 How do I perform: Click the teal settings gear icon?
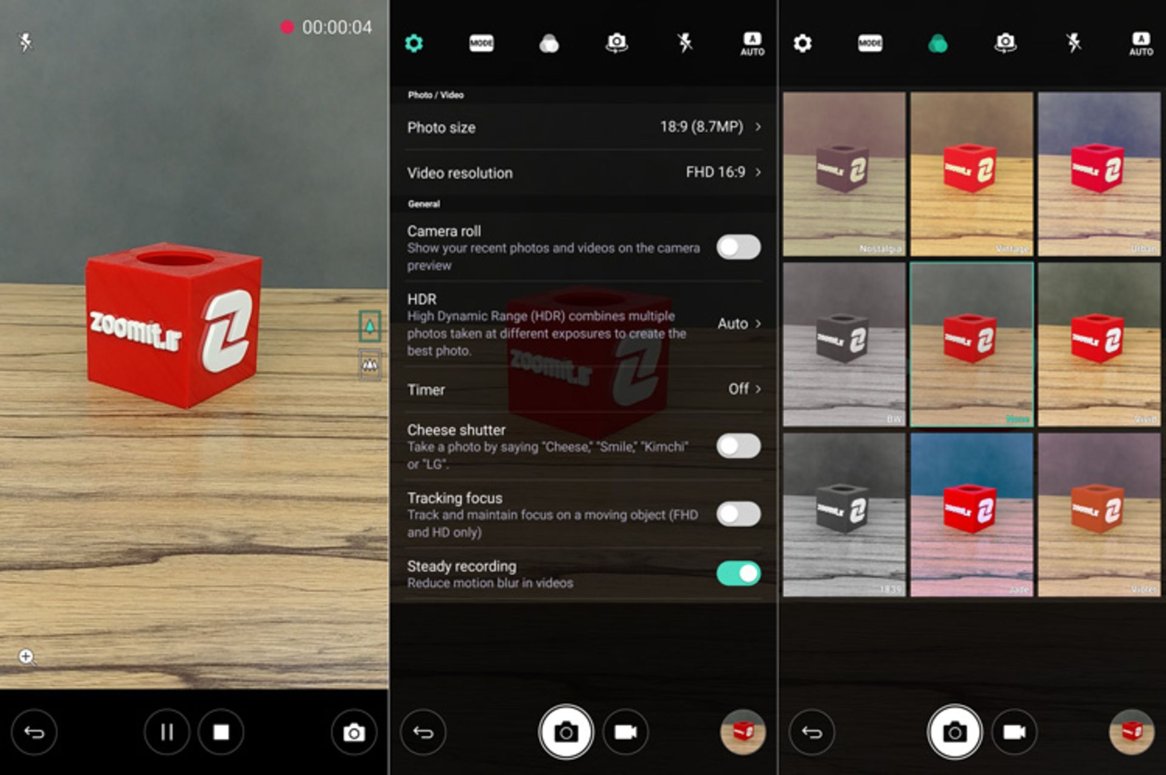point(414,43)
